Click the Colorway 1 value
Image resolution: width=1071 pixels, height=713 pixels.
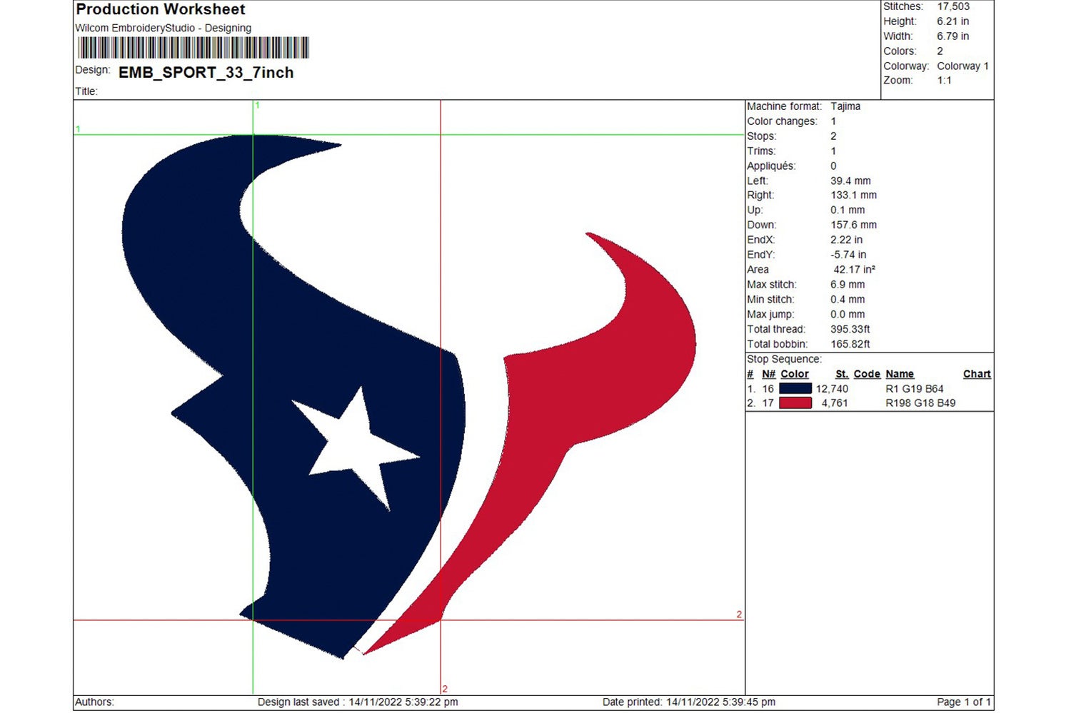coord(962,65)
